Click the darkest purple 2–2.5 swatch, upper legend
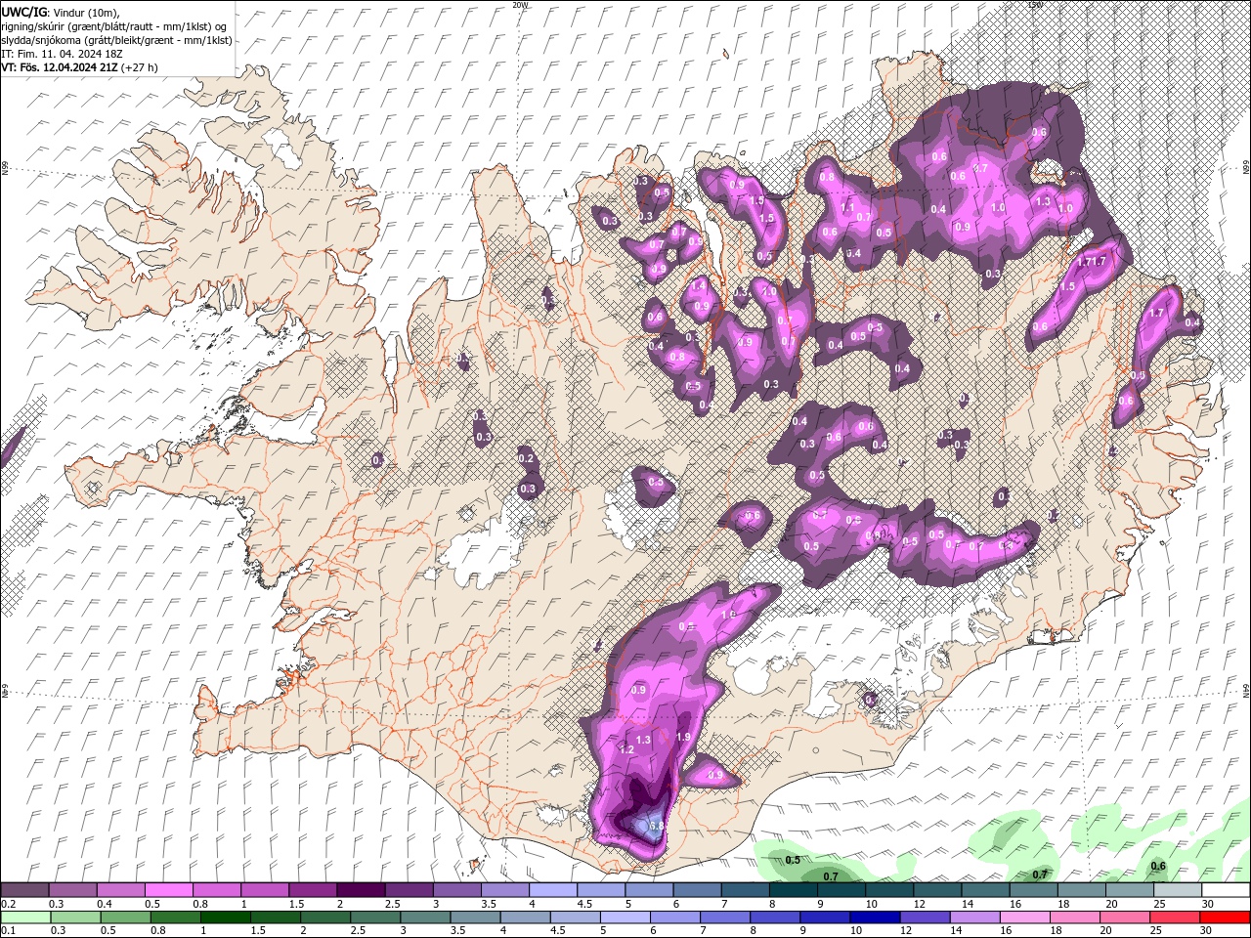1251x938 pixels. coord(361,890)
